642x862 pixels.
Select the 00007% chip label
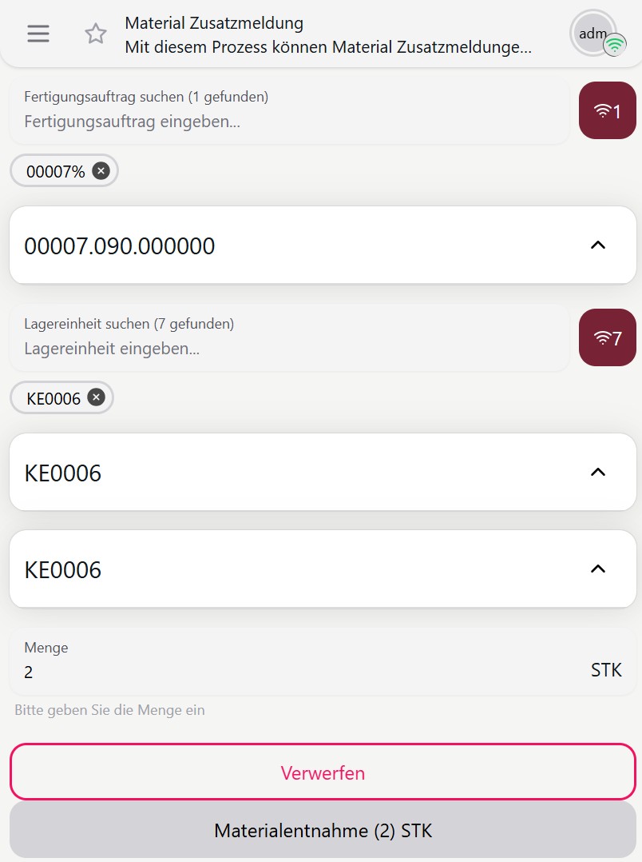coord(55,171)
